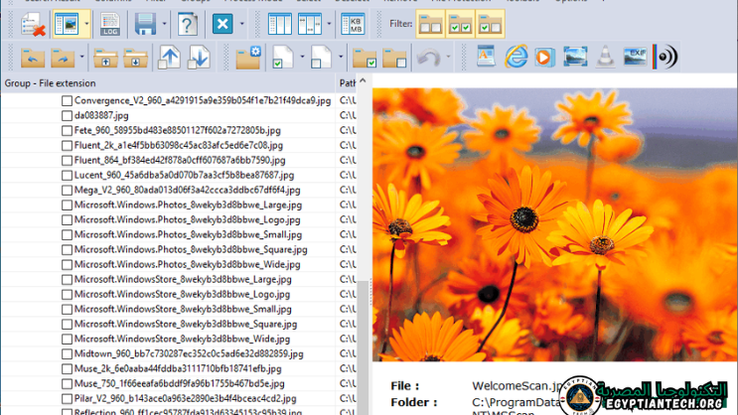This screenshot has height=415, width=738.
Task: Launch the Internet Explorer viewer icon
Action: pos(516,58)
